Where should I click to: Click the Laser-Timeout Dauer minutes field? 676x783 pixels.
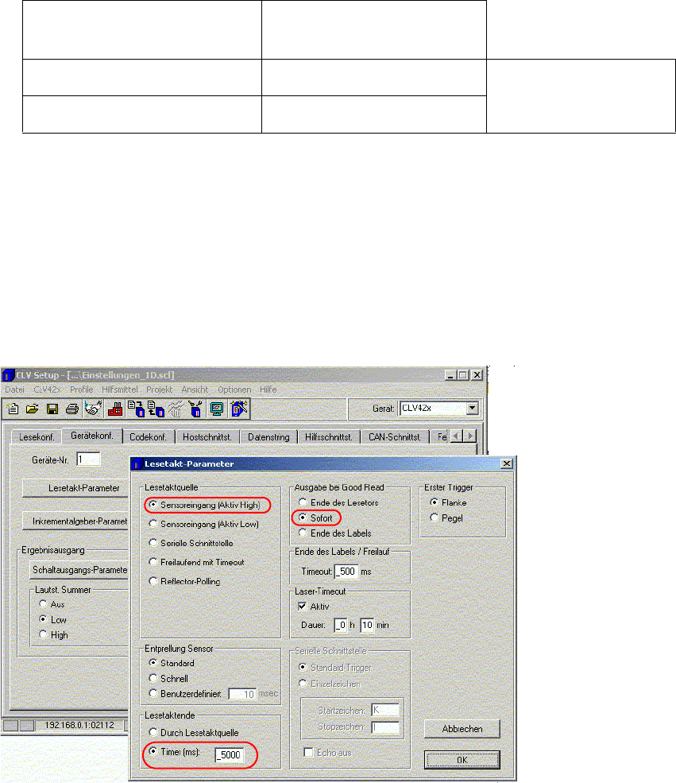coord(367,625)
